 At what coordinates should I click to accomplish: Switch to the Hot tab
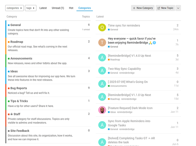point(71,8)
